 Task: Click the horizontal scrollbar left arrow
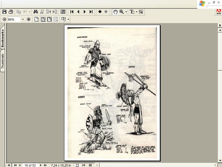pyautogui.click(x=97, y=165)
